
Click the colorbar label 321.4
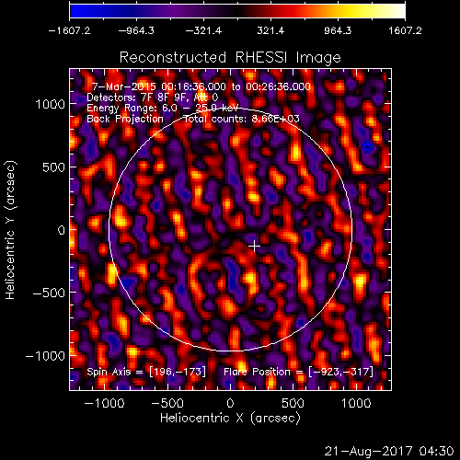[270, 30]
